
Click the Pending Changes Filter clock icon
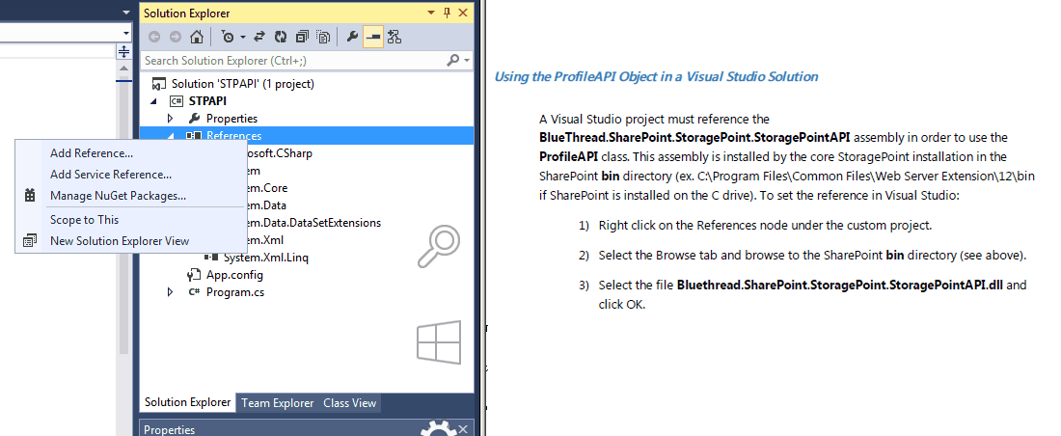coord(228,37)
